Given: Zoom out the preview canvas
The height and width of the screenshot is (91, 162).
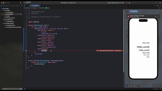Looking at the screenshot, I should tap(154, 86).
